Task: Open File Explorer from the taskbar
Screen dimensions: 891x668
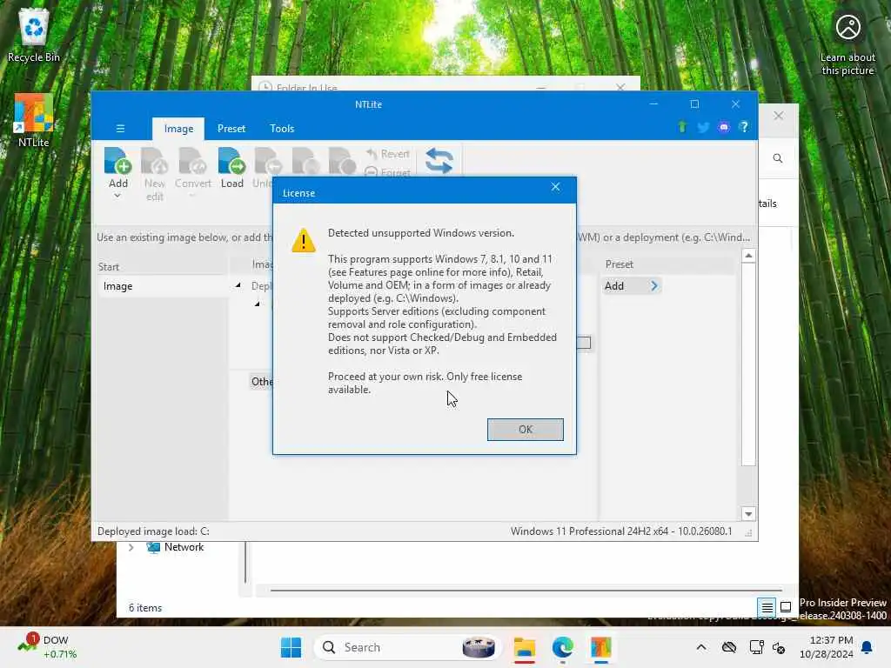Action: pos(525,647)
